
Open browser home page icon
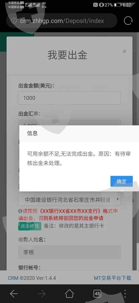point(69,294)
